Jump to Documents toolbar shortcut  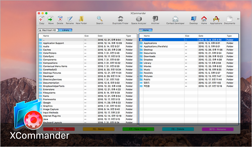(230, 19)
